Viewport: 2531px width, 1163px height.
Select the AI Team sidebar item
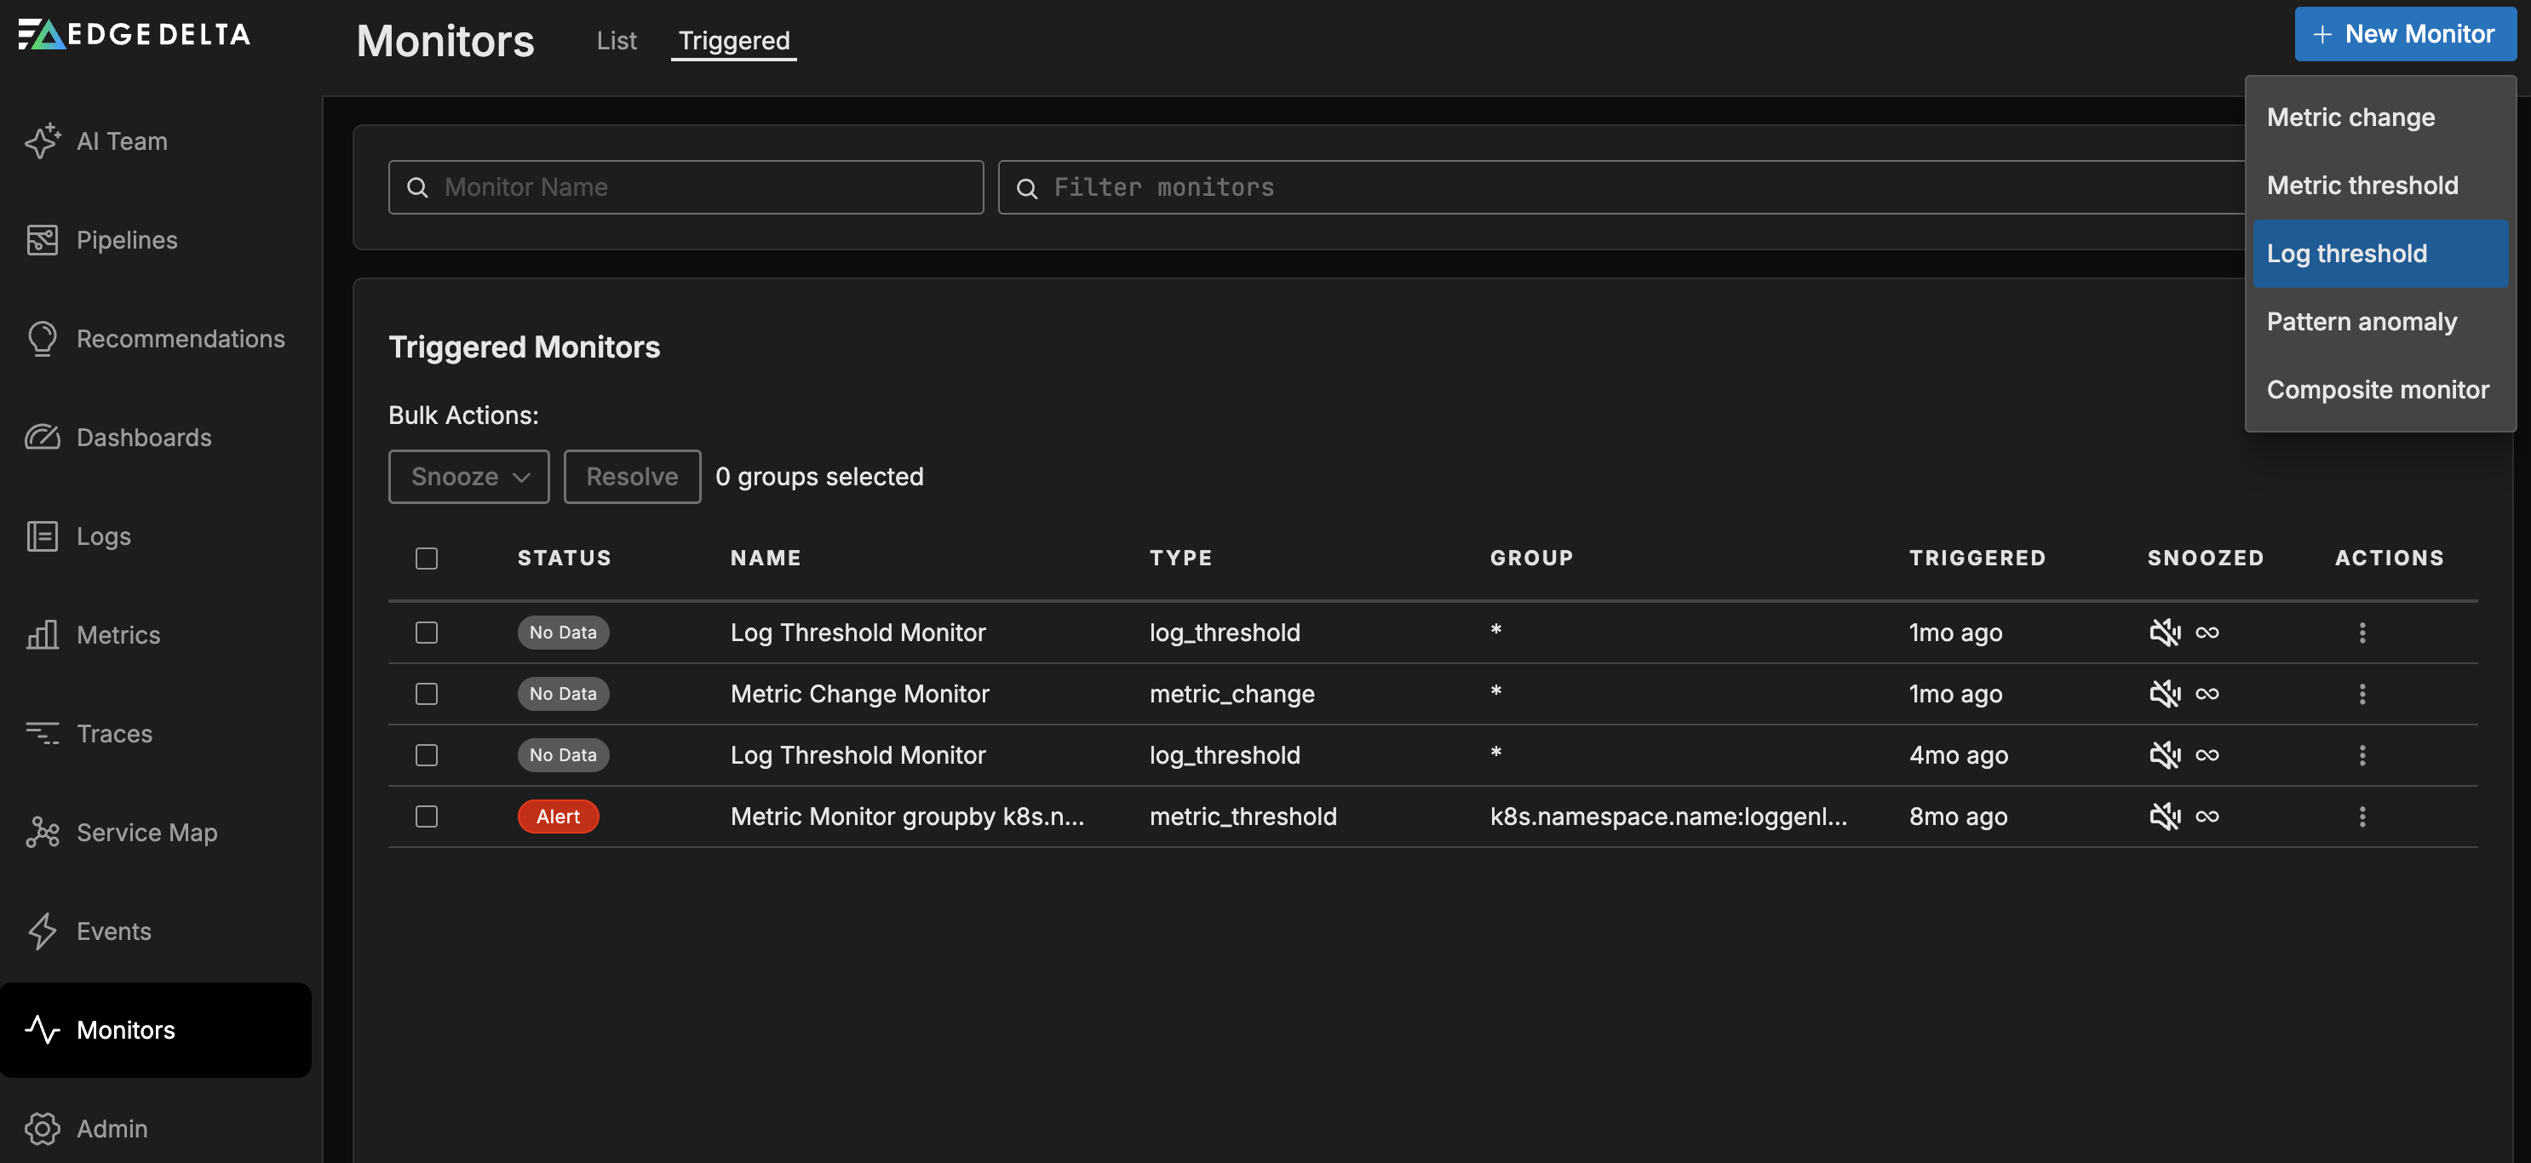click(x=122, y=140)
